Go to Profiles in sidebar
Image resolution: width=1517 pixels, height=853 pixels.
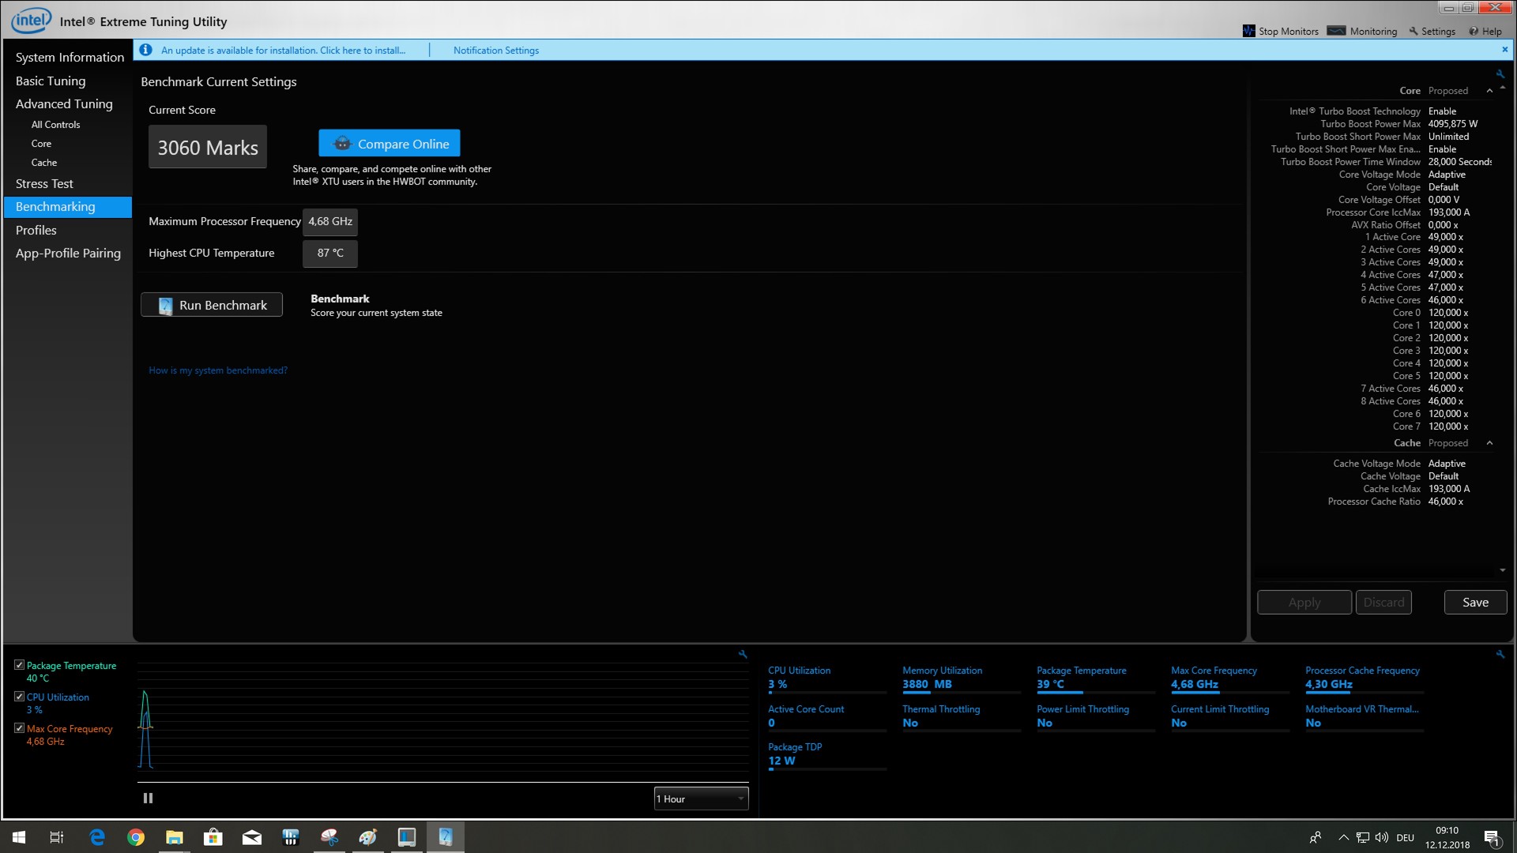36,230
